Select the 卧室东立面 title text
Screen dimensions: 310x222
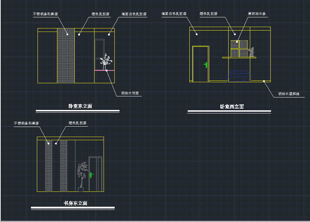[80, 106]
